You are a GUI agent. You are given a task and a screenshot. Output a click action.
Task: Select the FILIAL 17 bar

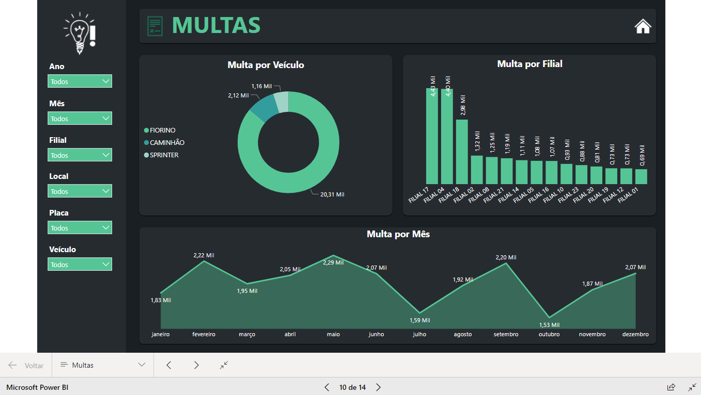432,137
